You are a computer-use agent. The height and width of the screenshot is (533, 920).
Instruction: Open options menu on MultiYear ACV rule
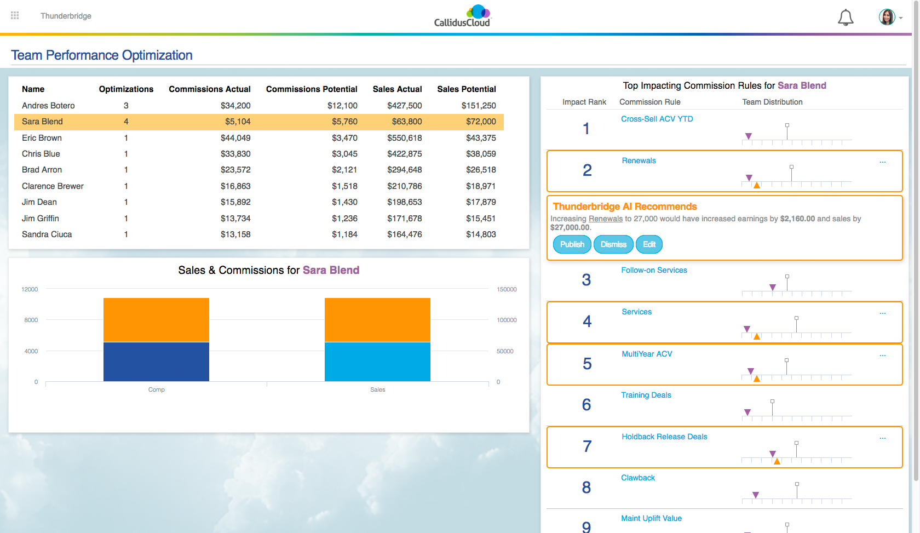pos(883,355)
